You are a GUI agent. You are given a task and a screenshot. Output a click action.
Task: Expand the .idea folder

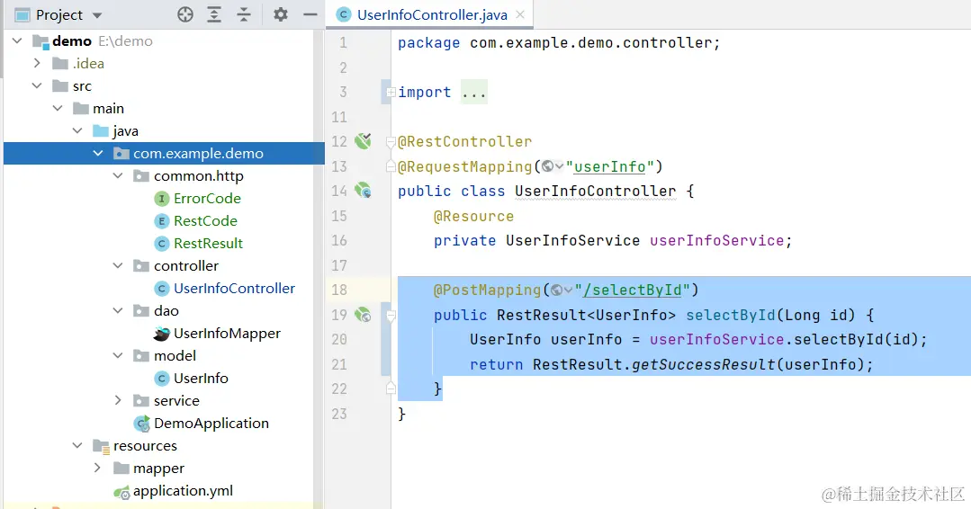click(x=37, y=63)
